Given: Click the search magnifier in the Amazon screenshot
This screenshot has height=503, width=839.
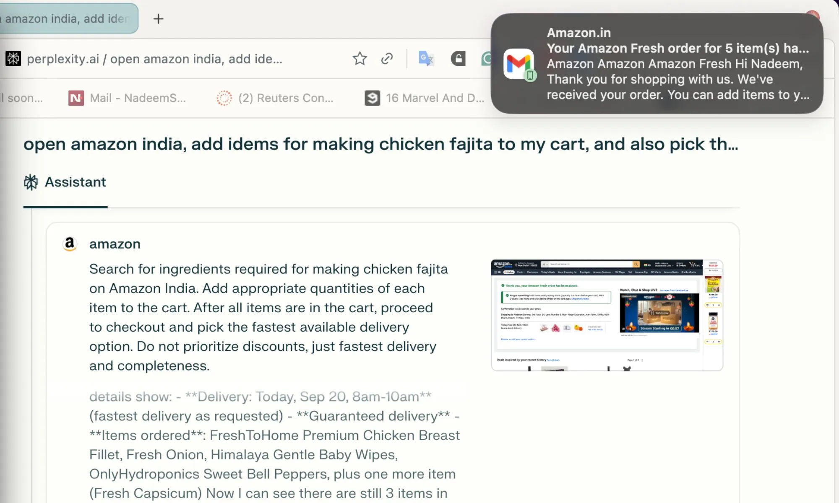Looking at the screenshot, I should [636, 264].
